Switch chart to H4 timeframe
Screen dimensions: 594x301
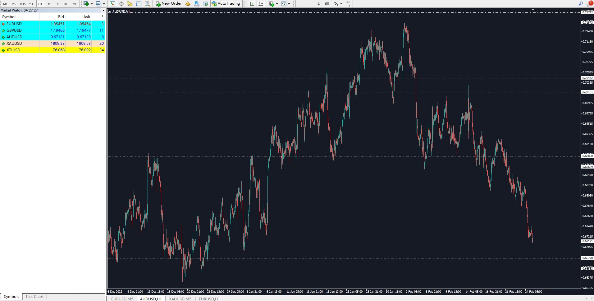tap(49, 4)
